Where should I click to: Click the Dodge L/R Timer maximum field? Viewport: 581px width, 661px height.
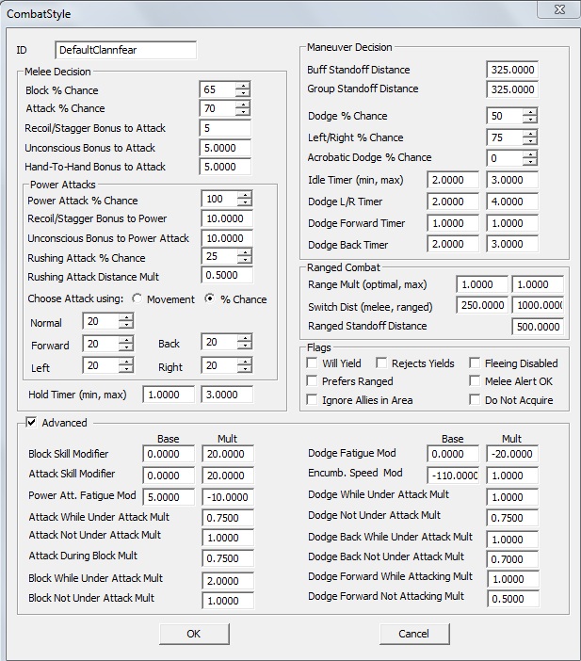tap(512, 202)
